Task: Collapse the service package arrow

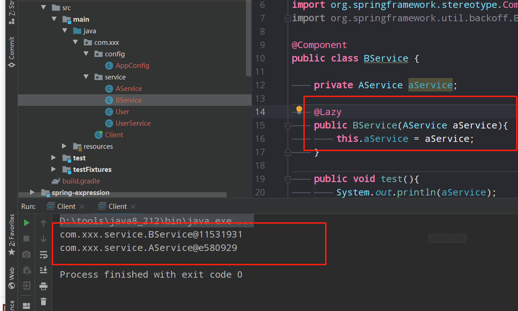Action: [x=86, y=77]
